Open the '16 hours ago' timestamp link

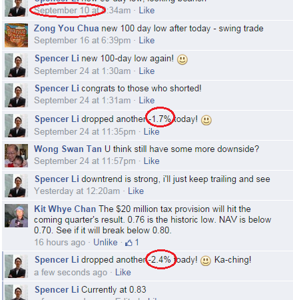[x=60, y=243]
